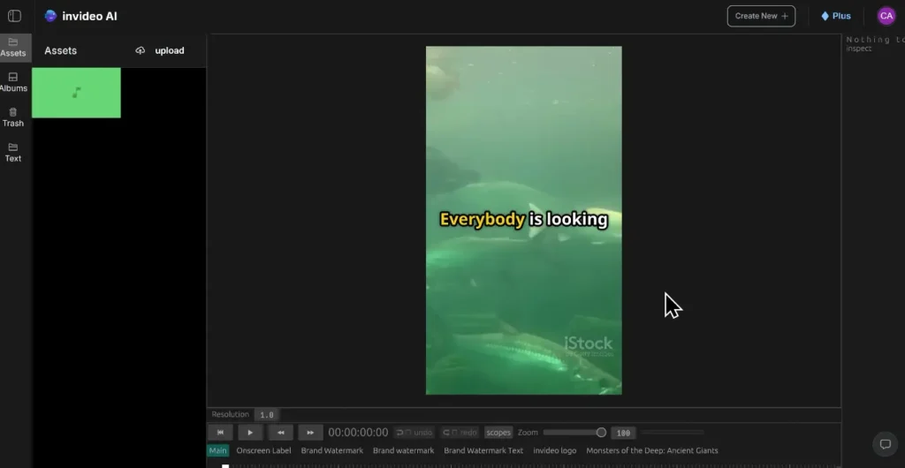
Task: Click the Assets panel heading
Action: tap(61, 50)
